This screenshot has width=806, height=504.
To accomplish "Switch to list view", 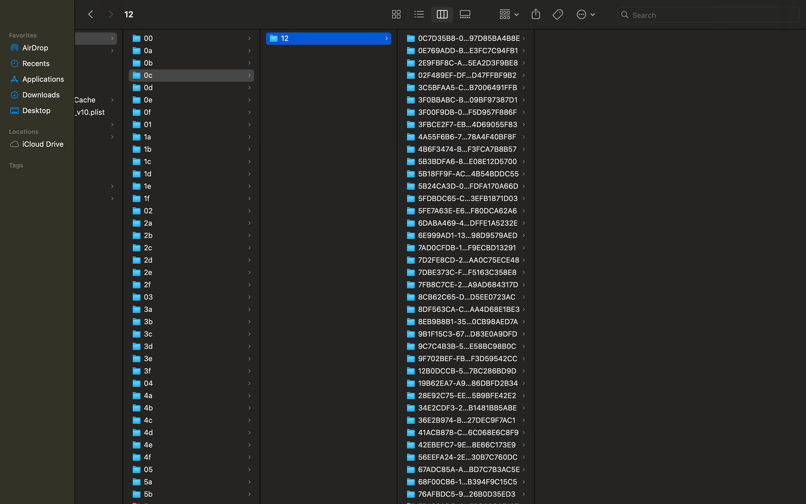I will click(x=419, y=14).
